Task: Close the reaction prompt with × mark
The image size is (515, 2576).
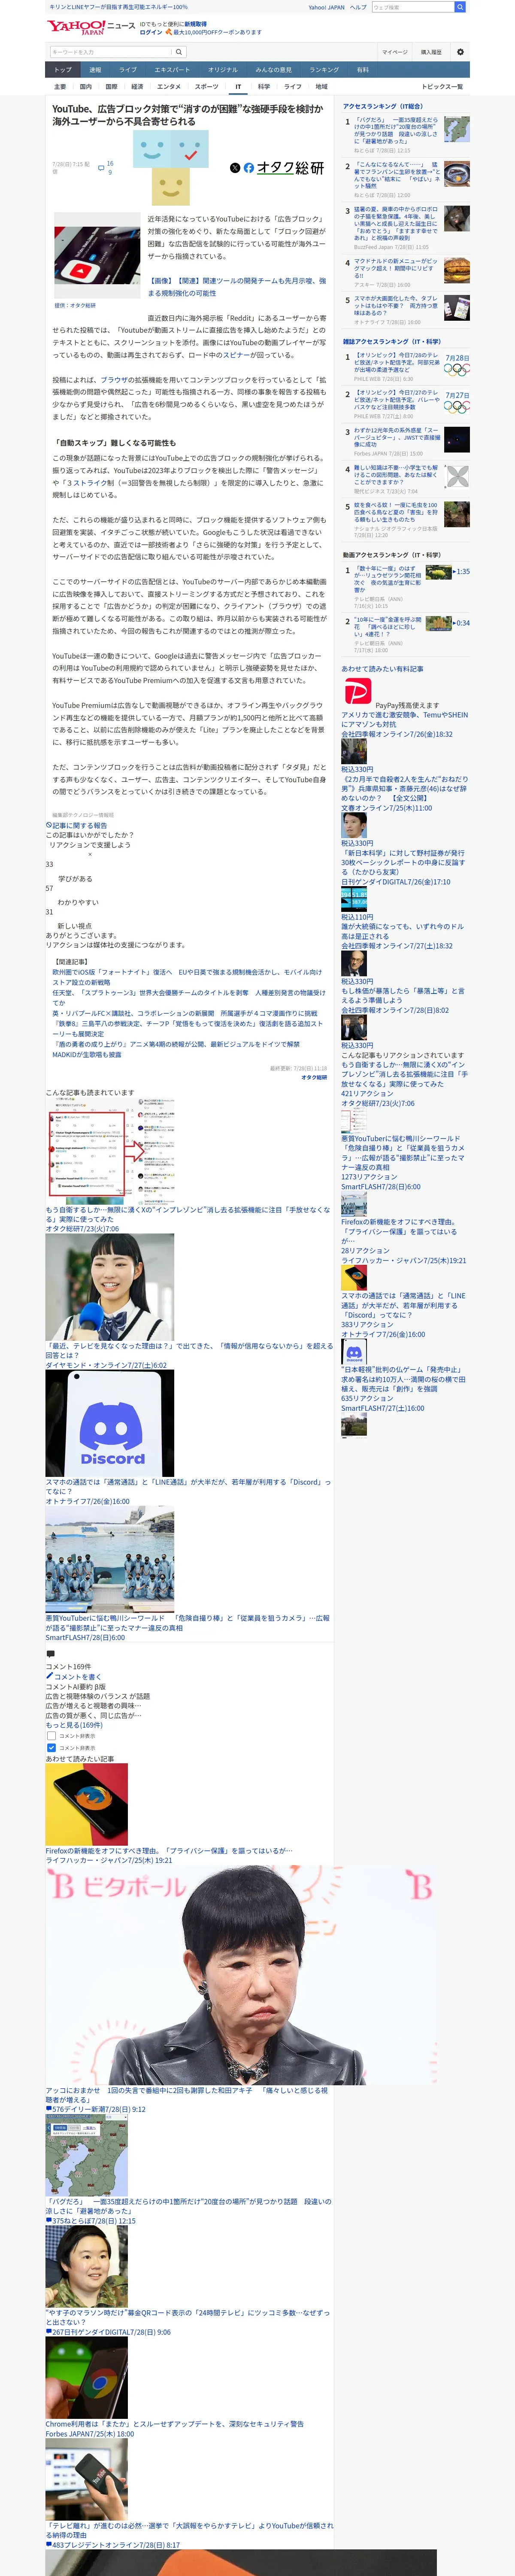Action: point(90,854)
